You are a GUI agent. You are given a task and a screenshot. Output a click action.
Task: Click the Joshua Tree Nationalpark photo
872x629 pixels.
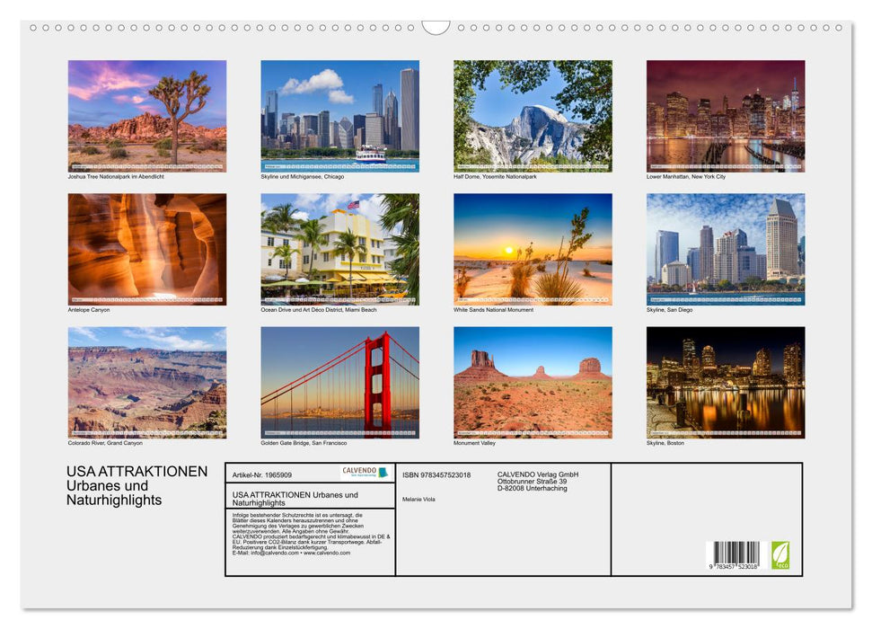pyautogui.click(x=146, y=115)
